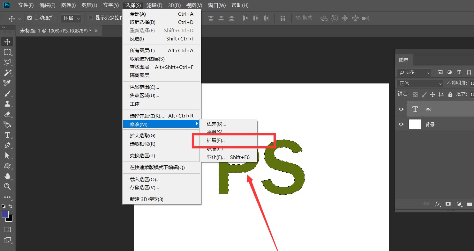Select the Move tool in the toolbox

[7, 42]
